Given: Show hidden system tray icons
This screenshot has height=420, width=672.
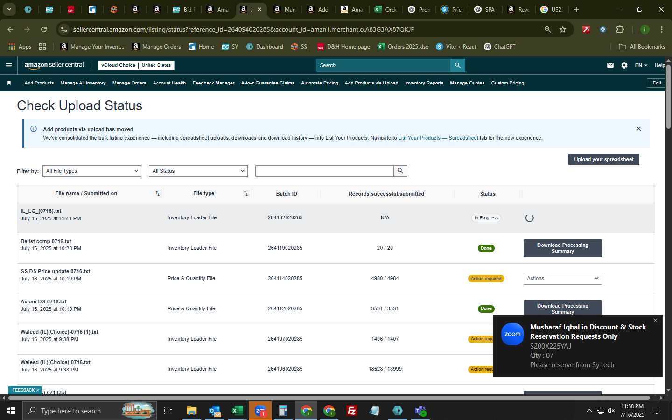Looking at the screenshot, I should [589, 411].
